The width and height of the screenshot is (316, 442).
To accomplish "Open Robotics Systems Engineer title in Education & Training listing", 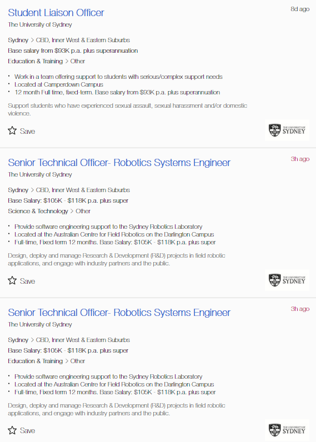I will point(119,313).
